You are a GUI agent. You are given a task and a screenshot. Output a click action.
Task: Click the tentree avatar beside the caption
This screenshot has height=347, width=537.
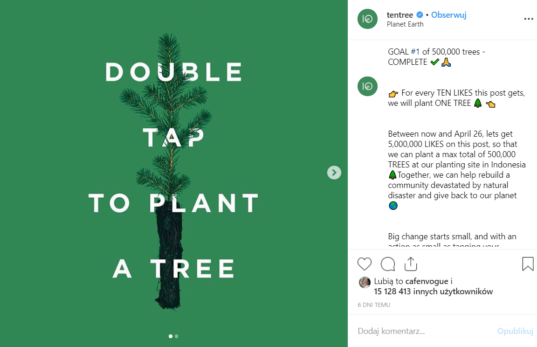[x=367, y=86]
